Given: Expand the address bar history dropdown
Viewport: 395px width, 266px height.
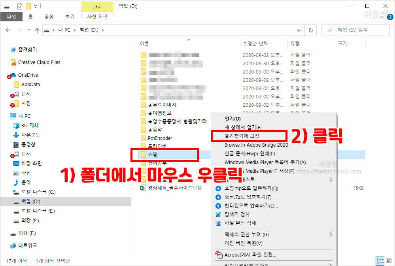Looking at the screenshot, I should pyautogui.click(x=299, y=30).
